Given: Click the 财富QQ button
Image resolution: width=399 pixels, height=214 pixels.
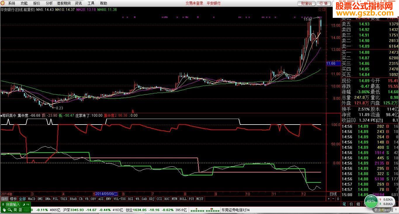Looking at the screenshot, I should pos(306,3).
